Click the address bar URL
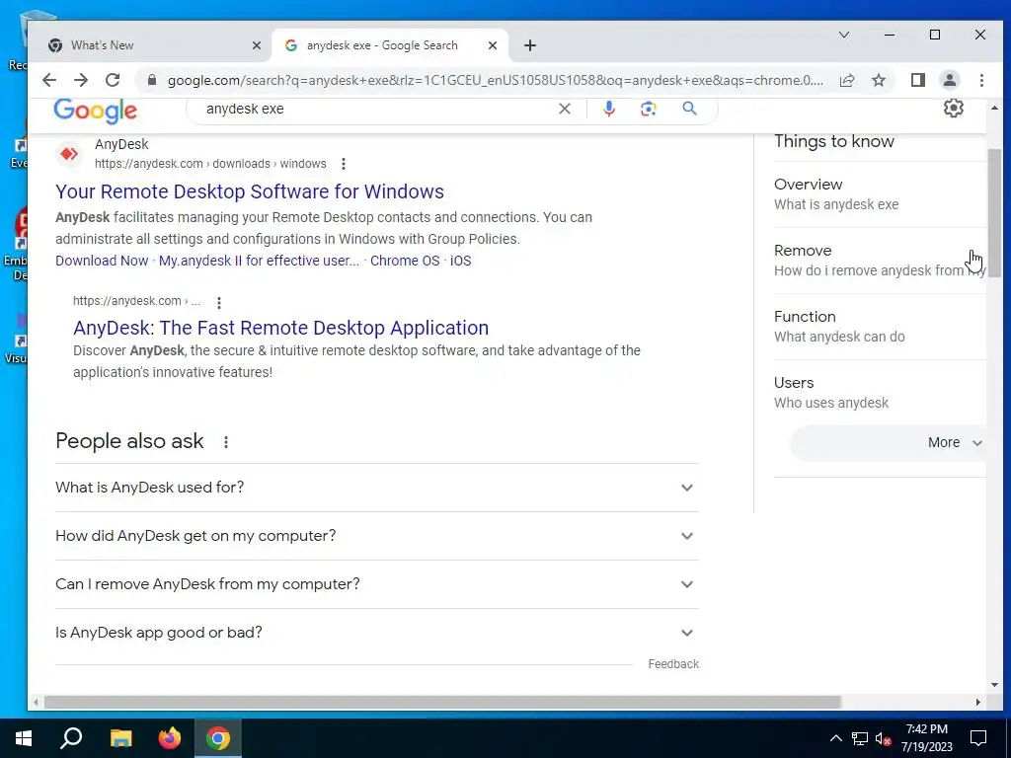This screenshot has width=1011, height=758. pos(496,80)
